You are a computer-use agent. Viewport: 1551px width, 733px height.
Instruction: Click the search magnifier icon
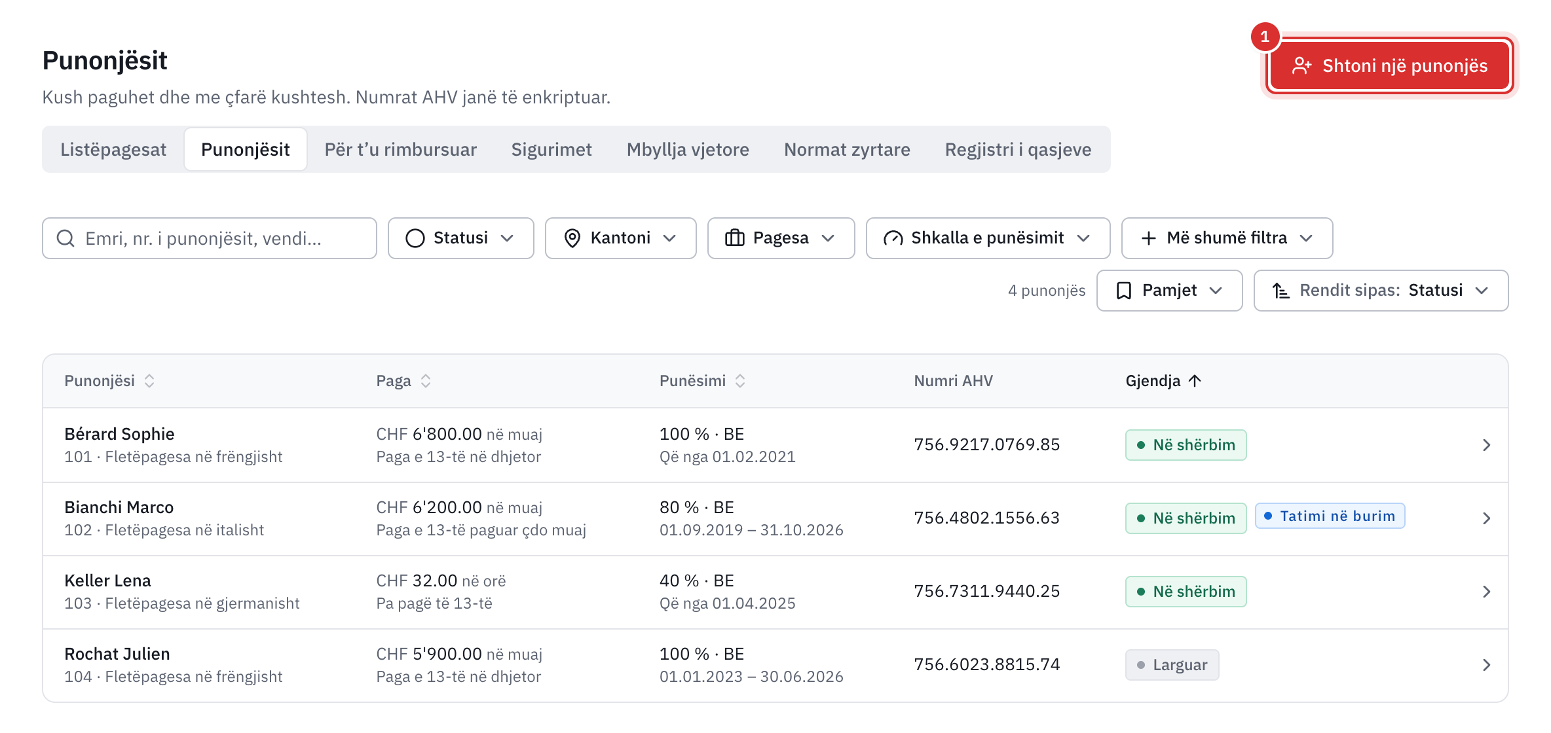click(x=65, y=238)
